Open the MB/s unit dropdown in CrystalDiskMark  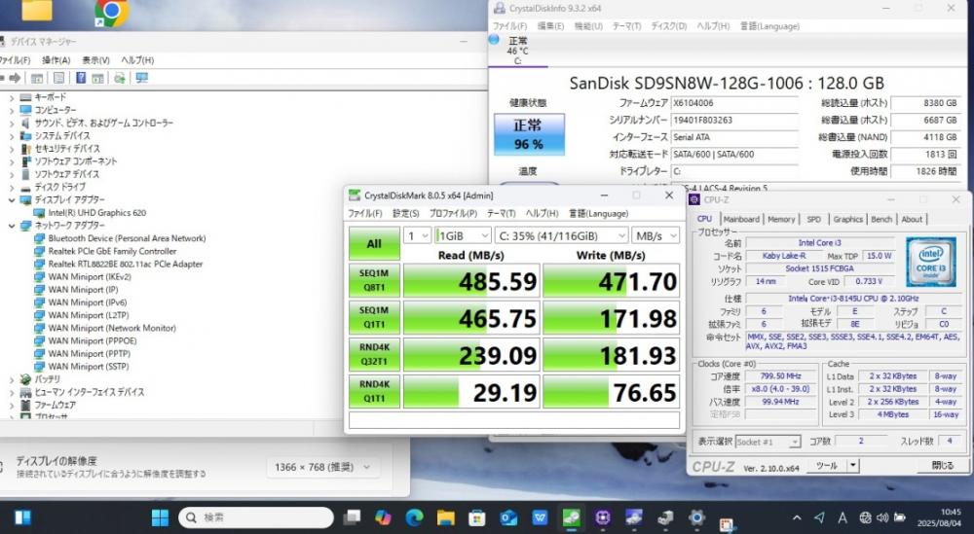(x=656, y=235)
